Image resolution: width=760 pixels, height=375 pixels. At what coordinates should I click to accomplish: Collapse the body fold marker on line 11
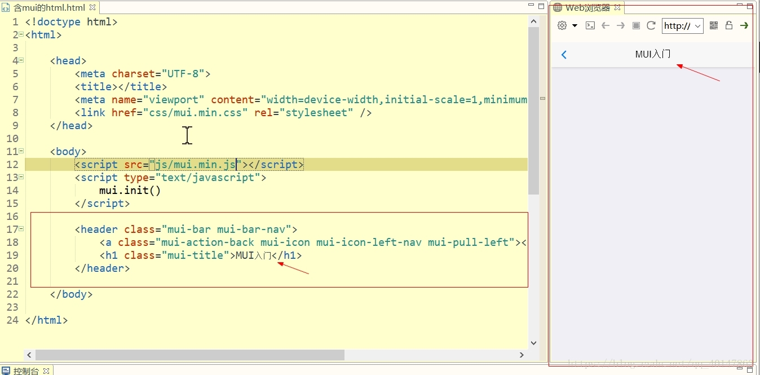pyautogui.click(x=21, y=150)
